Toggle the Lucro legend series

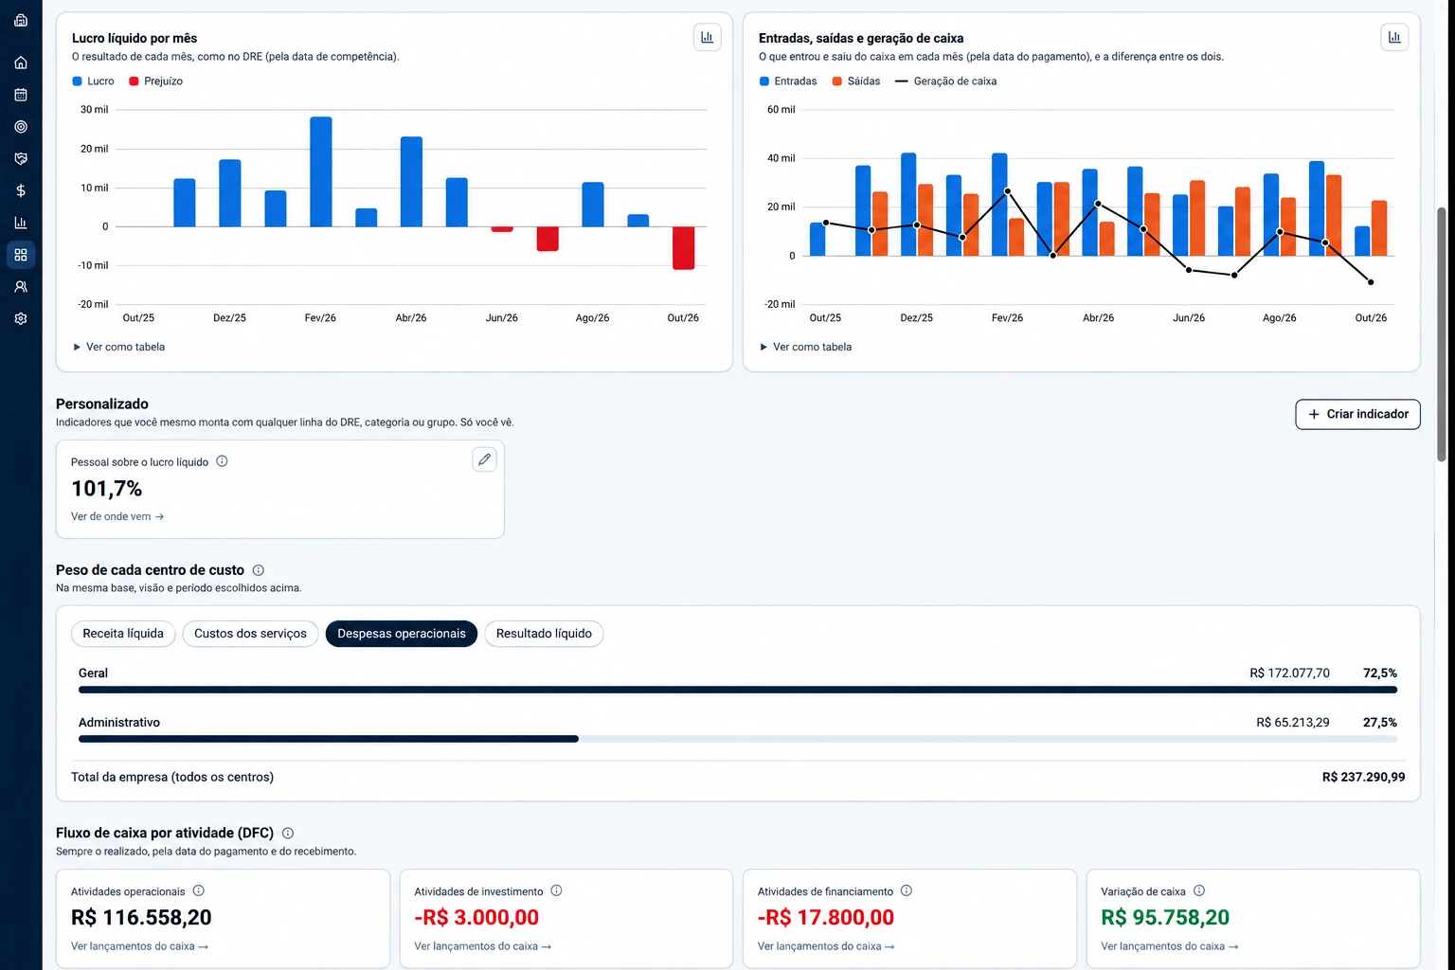pos(93,81)
